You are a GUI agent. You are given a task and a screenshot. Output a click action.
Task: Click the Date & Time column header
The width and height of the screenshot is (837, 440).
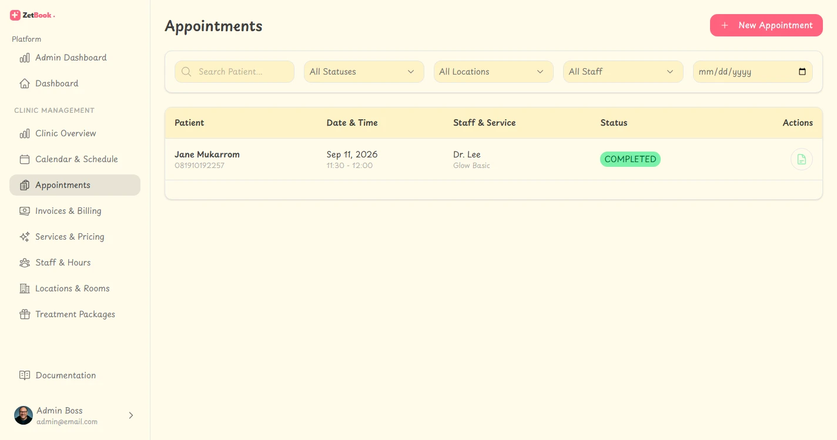(352, 123)
